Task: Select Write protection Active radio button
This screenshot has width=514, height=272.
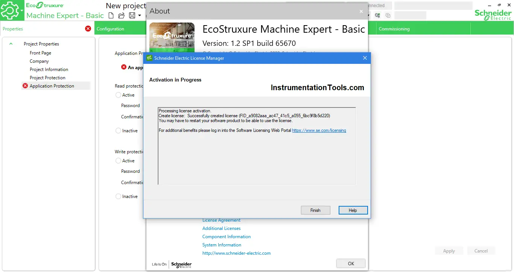Action: click(118, 161)
